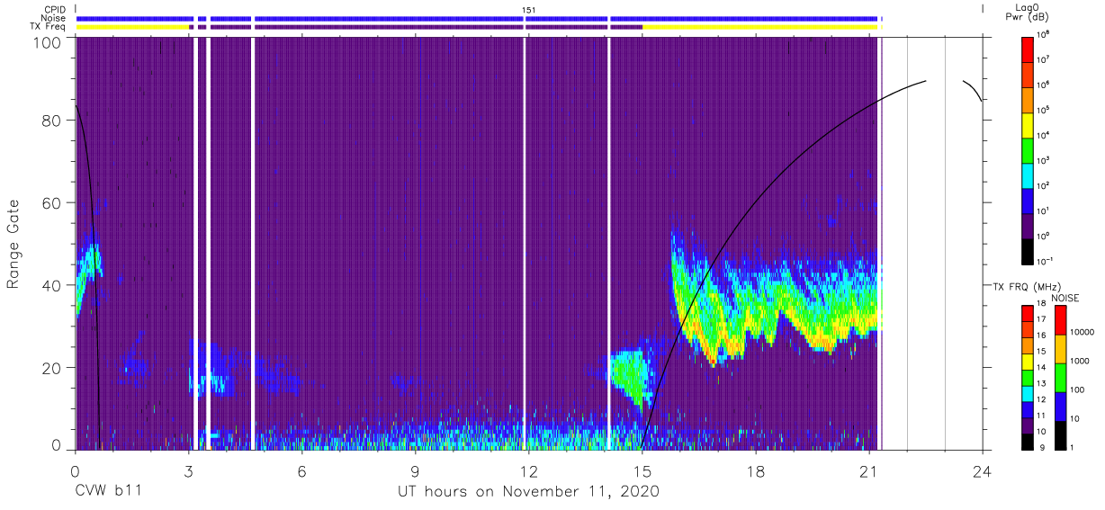Click the 100 tick on Range Gate axis
The image size is (1105, 510).
(x=48, y=43)
